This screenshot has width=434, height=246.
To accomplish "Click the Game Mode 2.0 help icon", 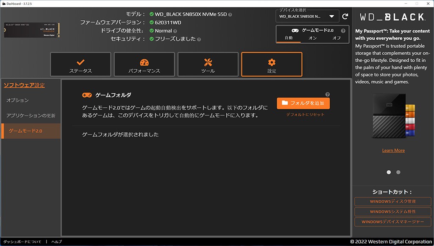I will pyautogui.click(x=343, y=31).
